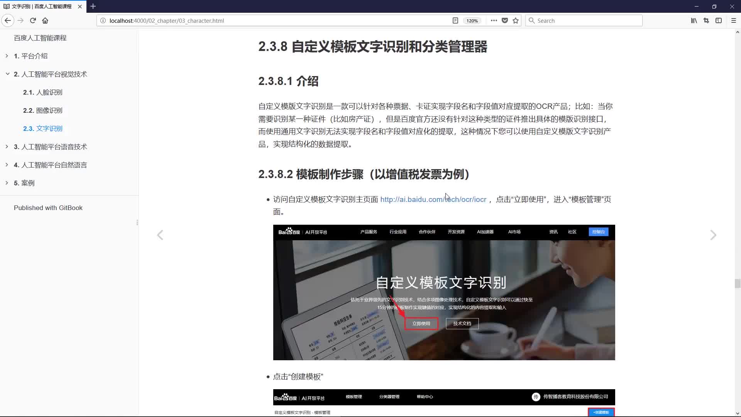Click the 'Published with GitBook' link
741x417 pixels.
pos(48,208)
